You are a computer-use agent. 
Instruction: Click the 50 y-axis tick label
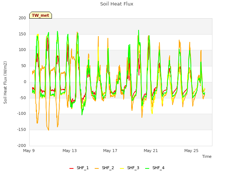(x=23, y=66)
